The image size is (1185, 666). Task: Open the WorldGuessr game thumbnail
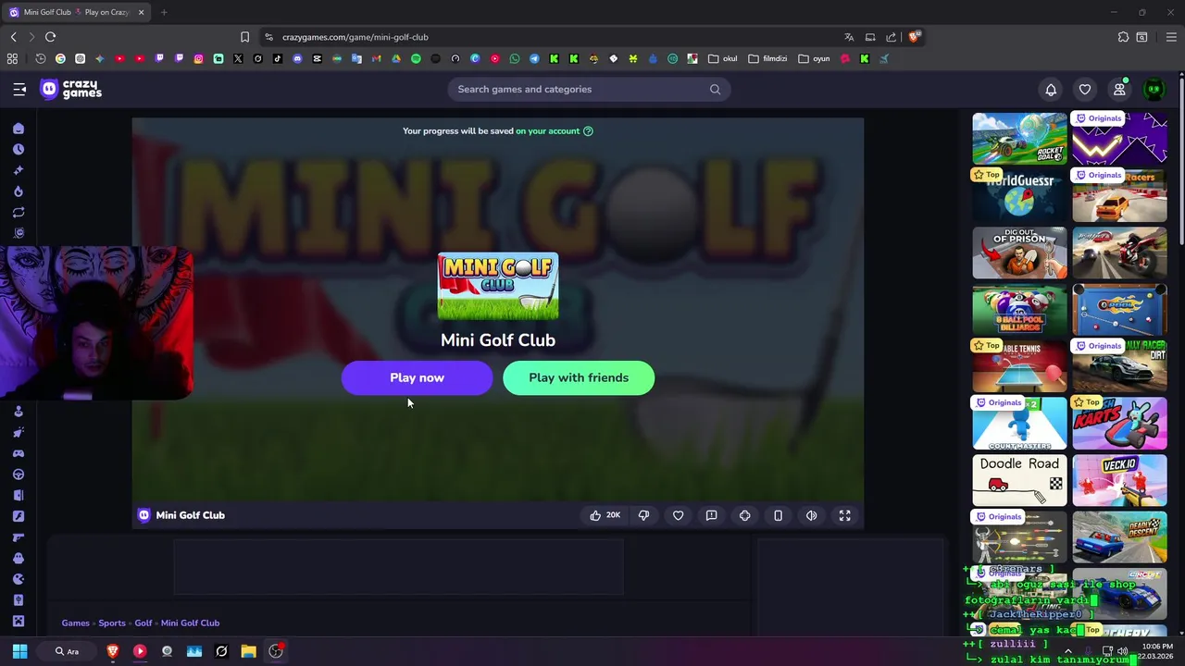click(1019, 195)
